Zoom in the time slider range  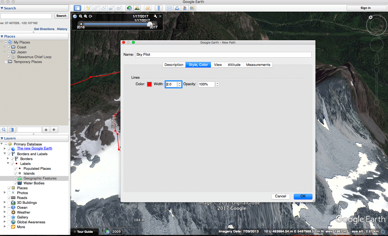point(86,16)
